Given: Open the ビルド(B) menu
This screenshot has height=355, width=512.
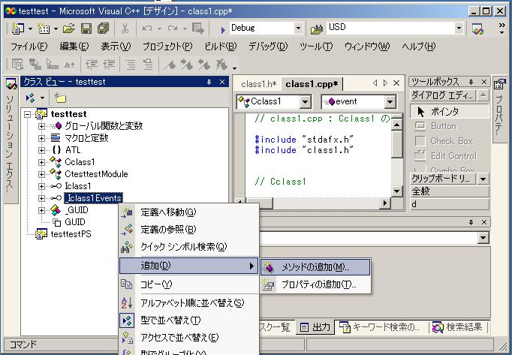Looking at the screenshot, I should (221, 47).
